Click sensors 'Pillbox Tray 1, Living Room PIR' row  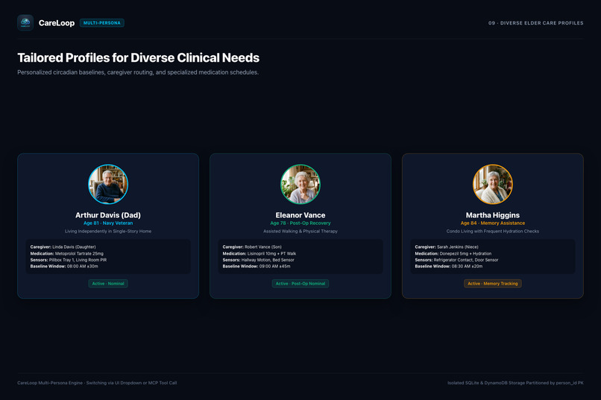(x=69, y=260)
